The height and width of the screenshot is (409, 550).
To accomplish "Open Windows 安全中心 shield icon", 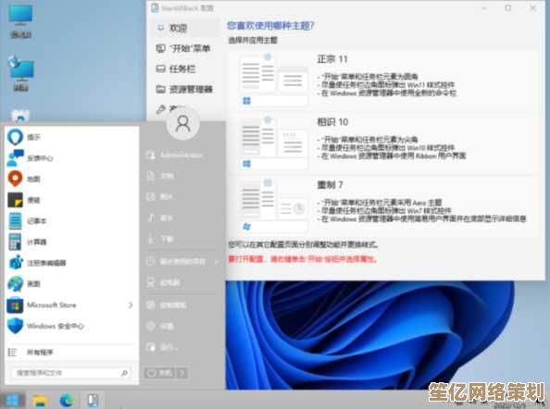I will (x=15, y=326).
